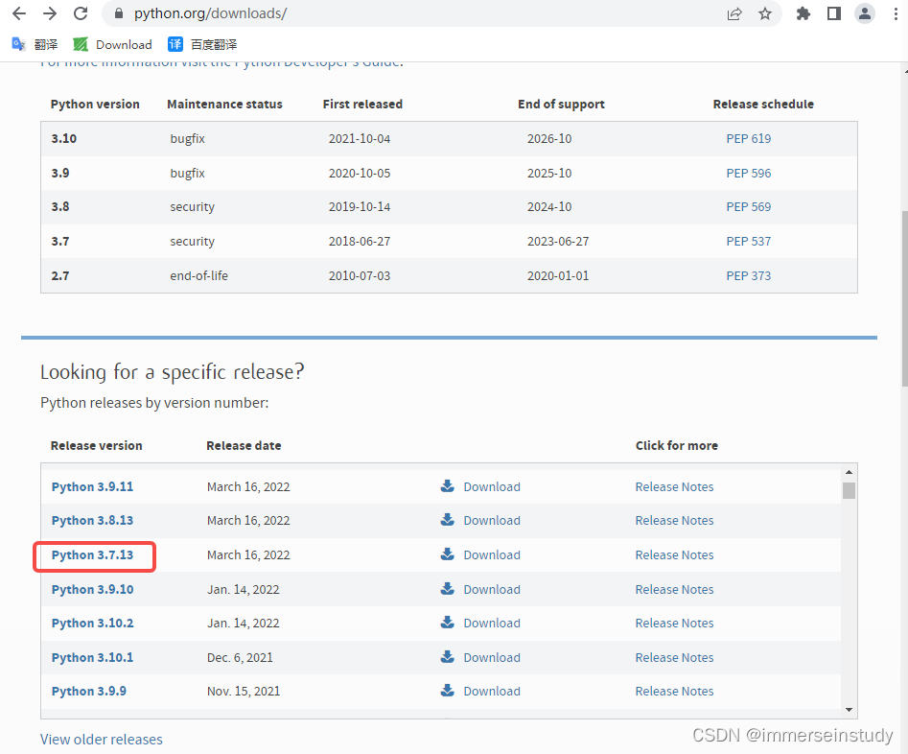Bookmark this page with star icon
Viewport: 908px width, 754px height.
765,13
